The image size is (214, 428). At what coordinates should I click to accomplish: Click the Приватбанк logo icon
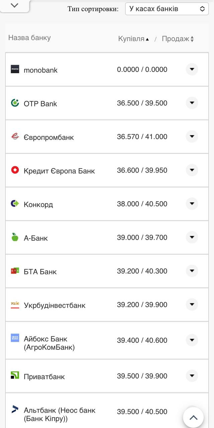point(14,376)
